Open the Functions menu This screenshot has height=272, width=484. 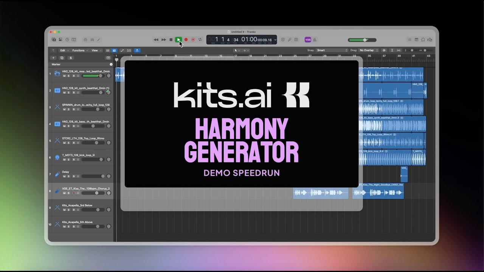(x=80, y=50)
